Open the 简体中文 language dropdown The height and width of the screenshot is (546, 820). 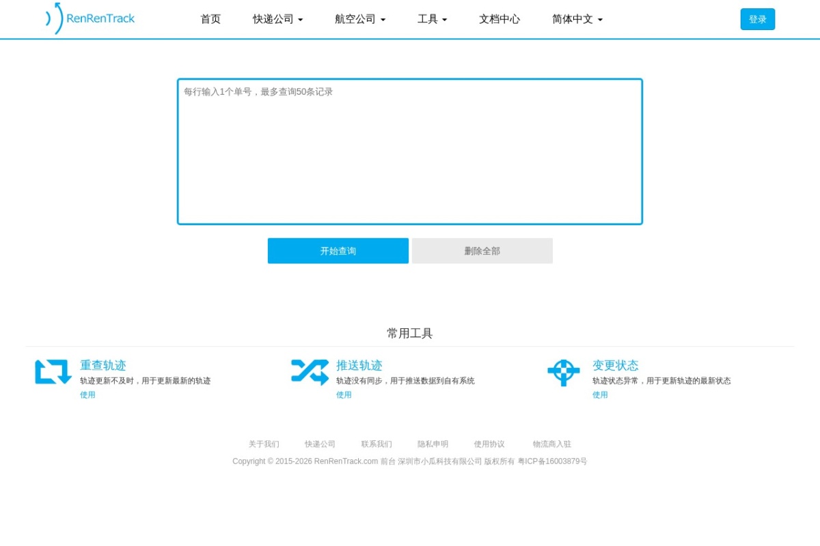577,19
